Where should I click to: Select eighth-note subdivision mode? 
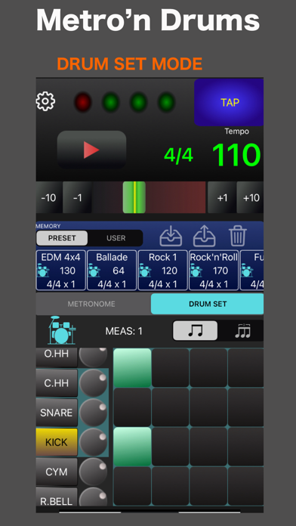195,331
